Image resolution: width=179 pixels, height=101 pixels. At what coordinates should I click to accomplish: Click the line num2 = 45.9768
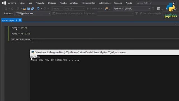pyautogui.click(x=21, y=34)
